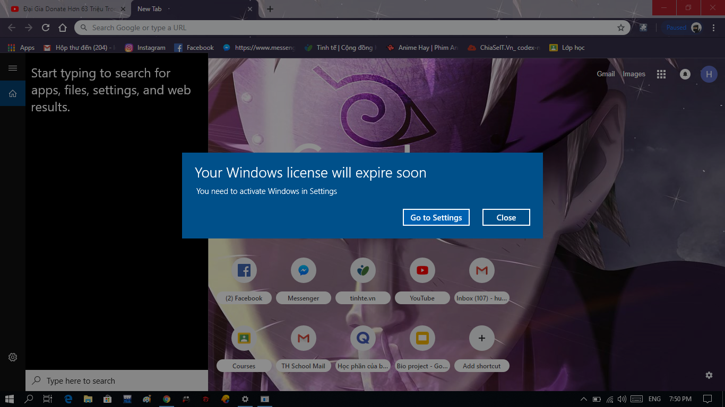Open a new tab with plus button
Screen dimensions: 725x407
coord(270,9)
